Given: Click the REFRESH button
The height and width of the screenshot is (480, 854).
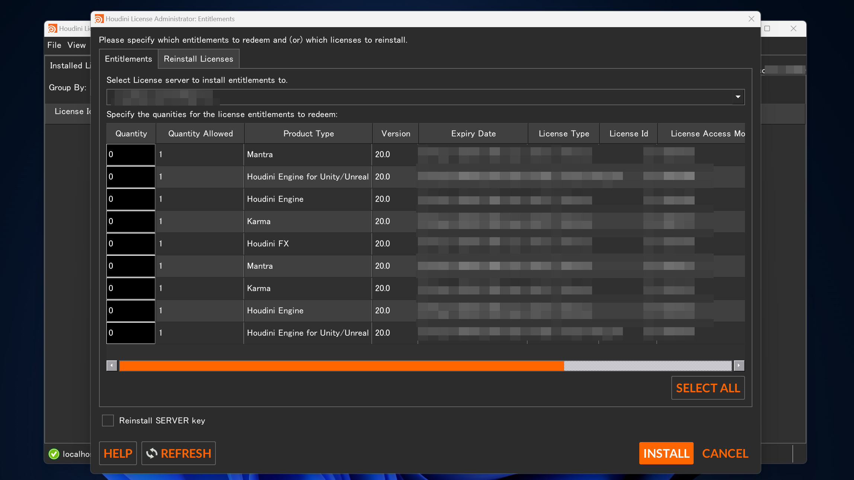Looking at the screenshot, I should pyautogui.click(x=179, y=453).
